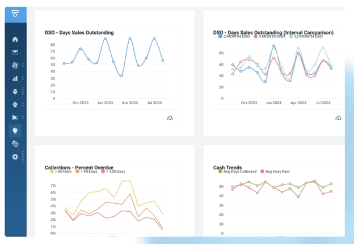This screenshot has width=354, height=244.
Task: Click the Avg Days Collected legend label
Action: (240, 172)
